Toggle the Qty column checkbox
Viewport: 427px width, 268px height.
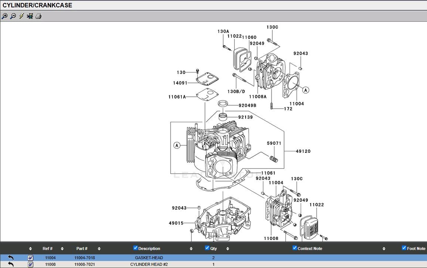click(x=207, y=248)
